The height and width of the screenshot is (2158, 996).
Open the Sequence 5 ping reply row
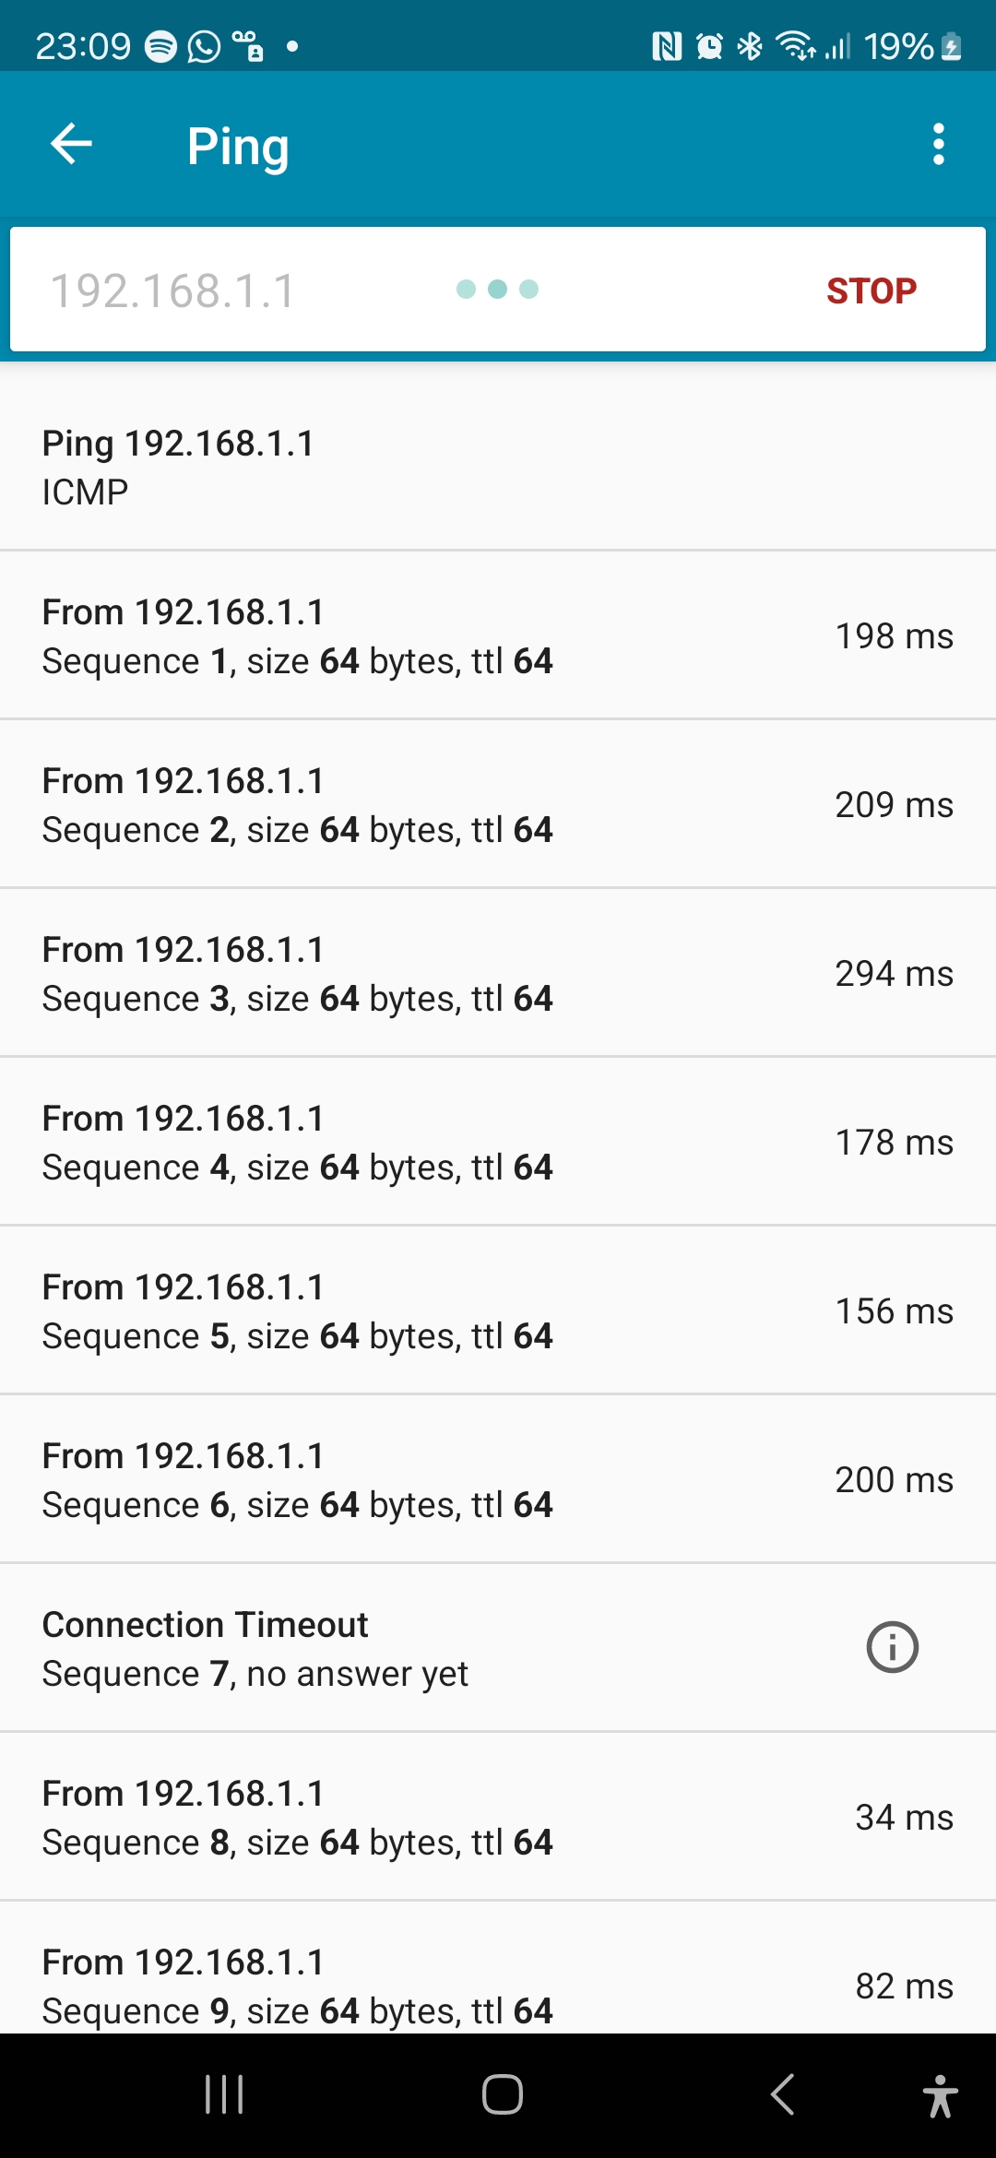498,1311
